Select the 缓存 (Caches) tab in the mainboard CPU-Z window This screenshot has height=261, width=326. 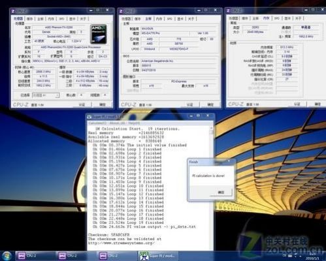click(x=138, y=19)
